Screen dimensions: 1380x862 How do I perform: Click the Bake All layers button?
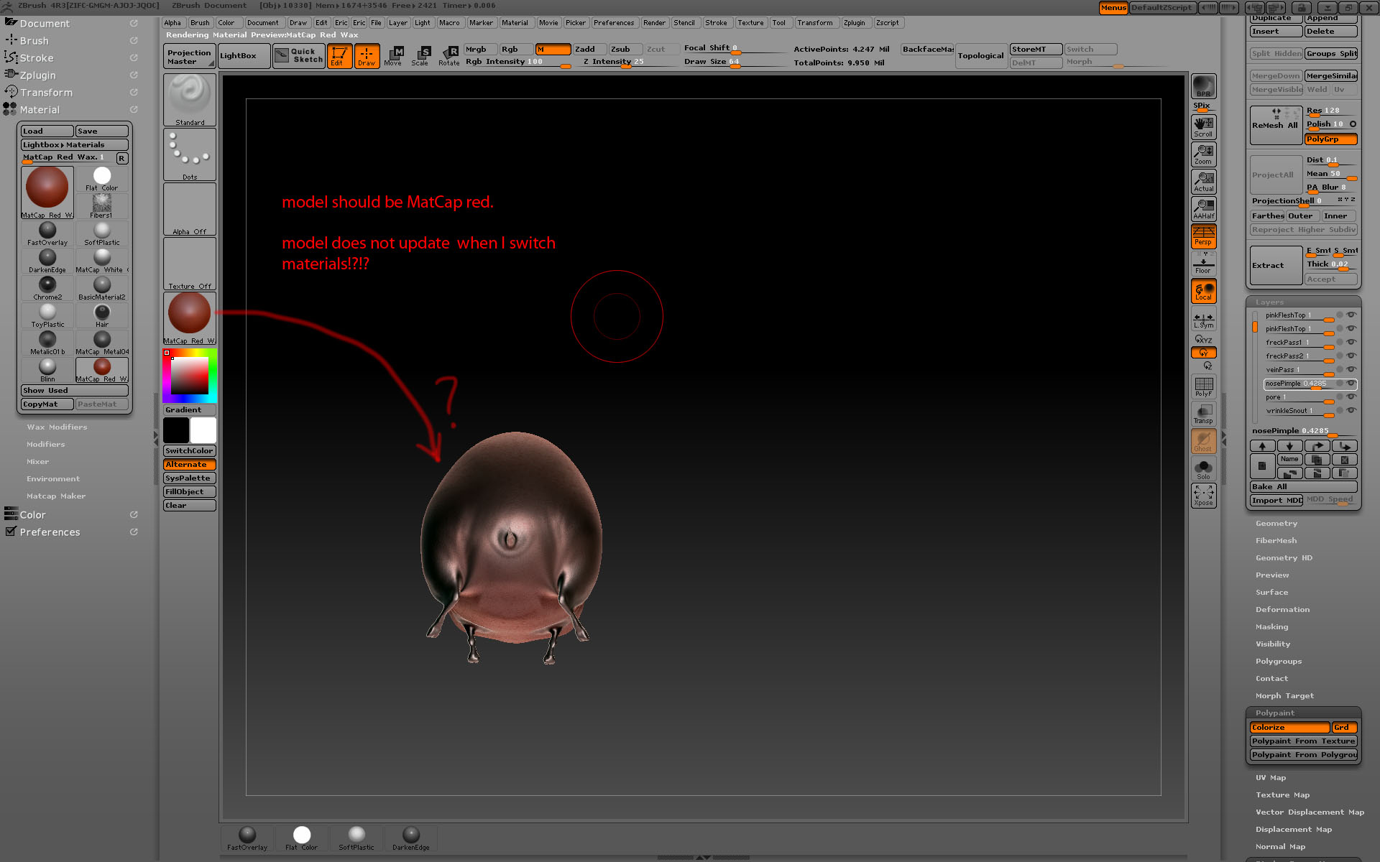tap(1304, 487)
